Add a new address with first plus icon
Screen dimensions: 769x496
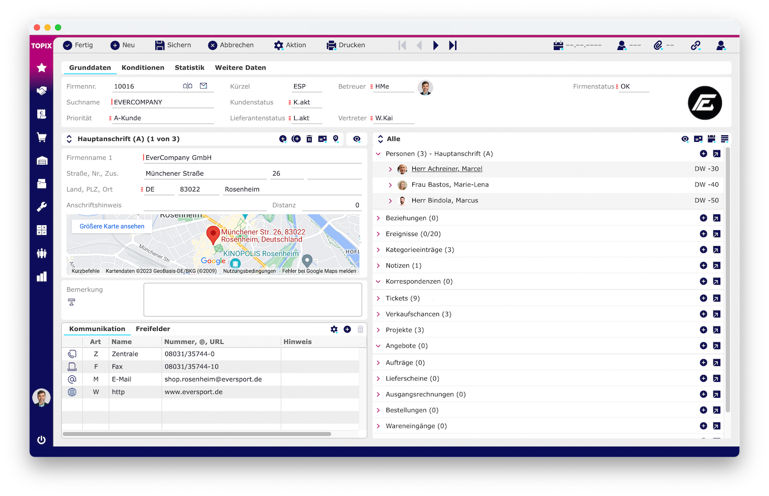coord(283,139)
